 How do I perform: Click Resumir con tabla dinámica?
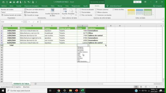click(x=34, y=10)
